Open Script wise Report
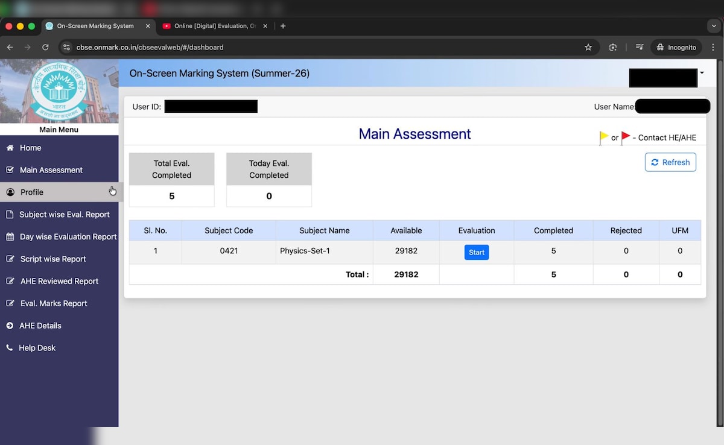This screenshot has width=724, height=445. [x=59, y=259]
